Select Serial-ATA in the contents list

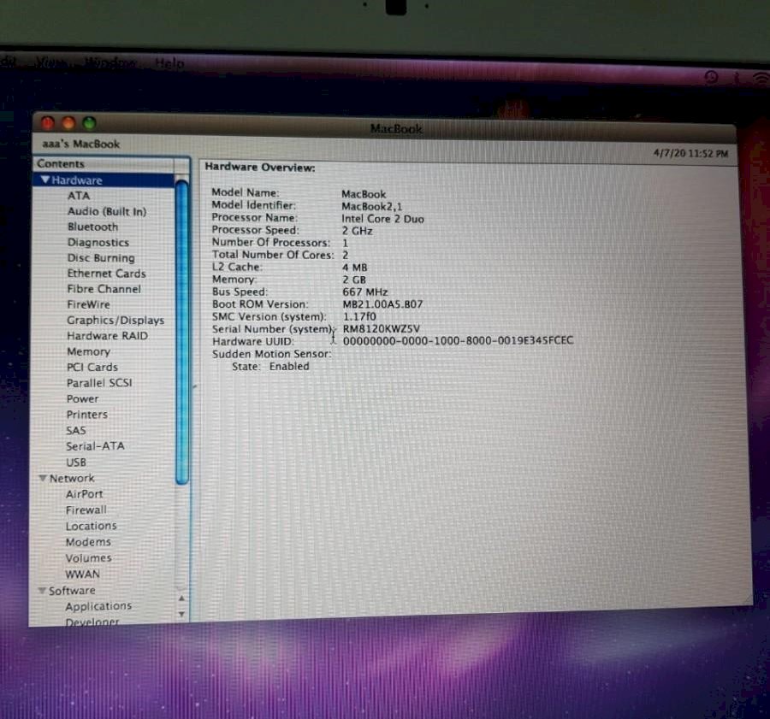[95, 445]
